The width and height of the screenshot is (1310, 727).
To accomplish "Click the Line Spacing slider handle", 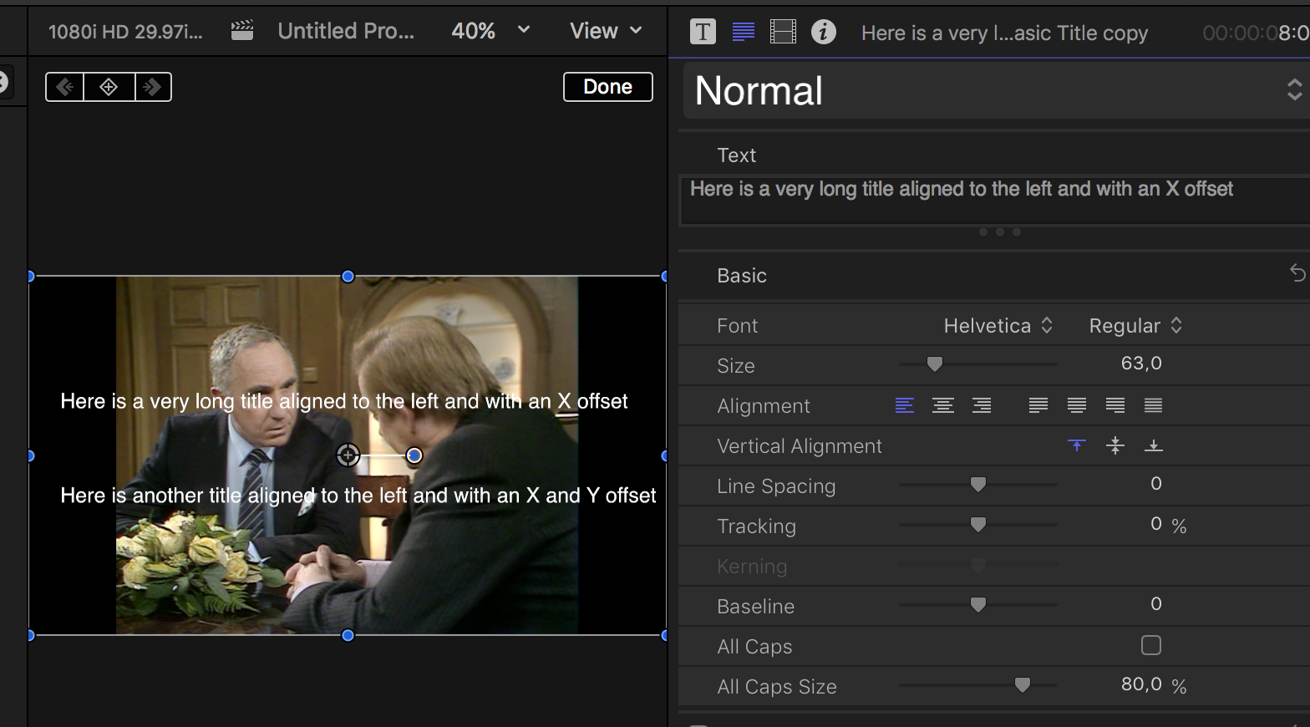I will tap(978, 485).
